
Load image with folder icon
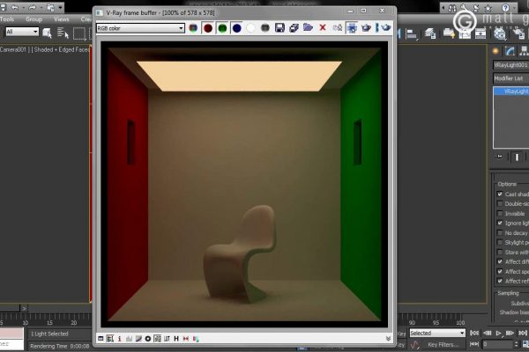click(x=308, y=27)
